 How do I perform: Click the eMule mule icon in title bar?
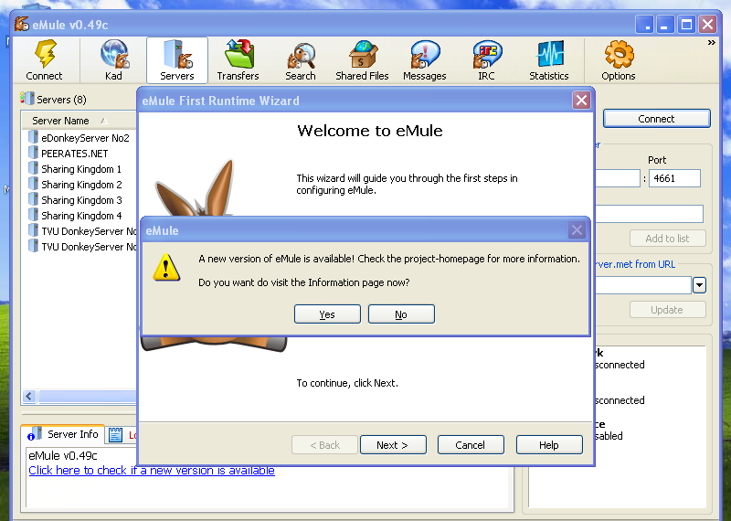pos(21,24)
